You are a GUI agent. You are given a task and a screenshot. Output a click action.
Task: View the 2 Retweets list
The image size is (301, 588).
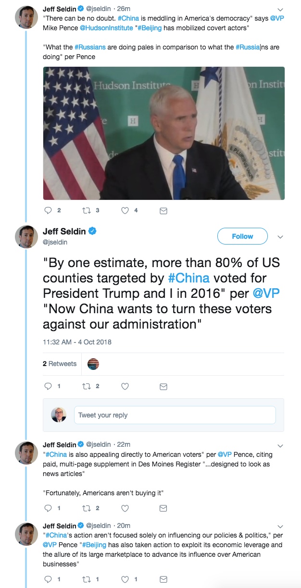point(60,364)
